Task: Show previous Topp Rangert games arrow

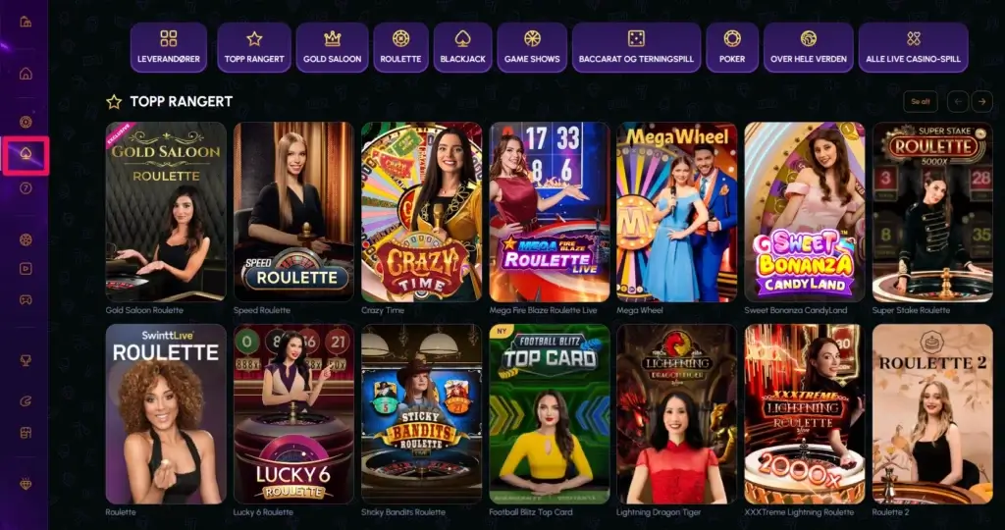Action: (958, 101)
